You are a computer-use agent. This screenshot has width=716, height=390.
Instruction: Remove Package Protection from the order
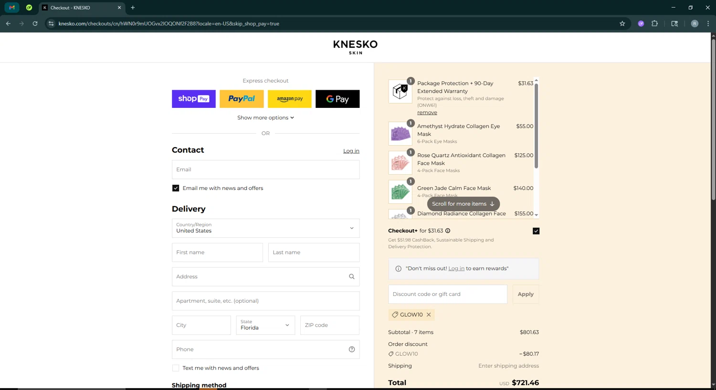[427, 113]
